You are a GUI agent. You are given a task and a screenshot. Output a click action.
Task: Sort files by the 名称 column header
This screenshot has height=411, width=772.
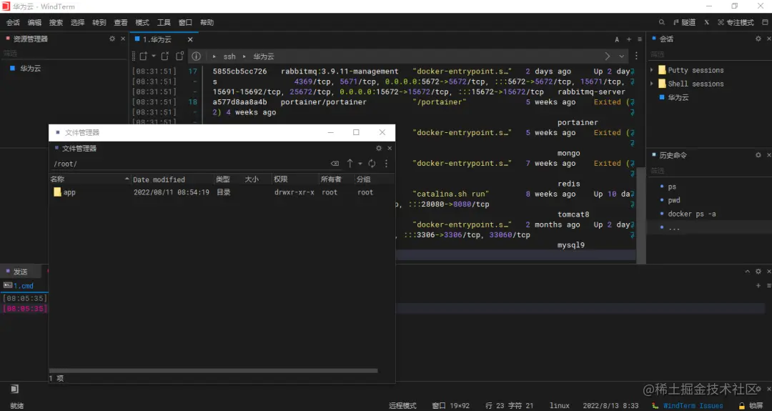[89, 179]
